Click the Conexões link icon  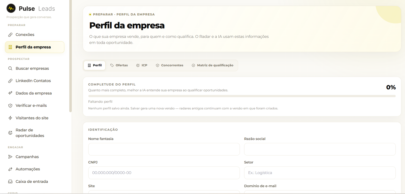10,35
